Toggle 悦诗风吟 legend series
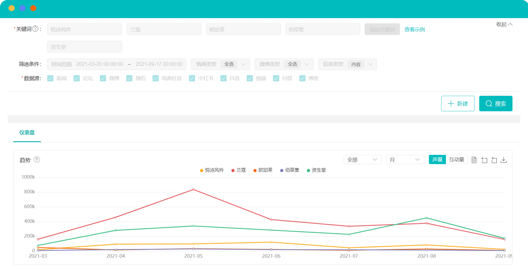Screen dimensions: 528x269 pos(212,170)
